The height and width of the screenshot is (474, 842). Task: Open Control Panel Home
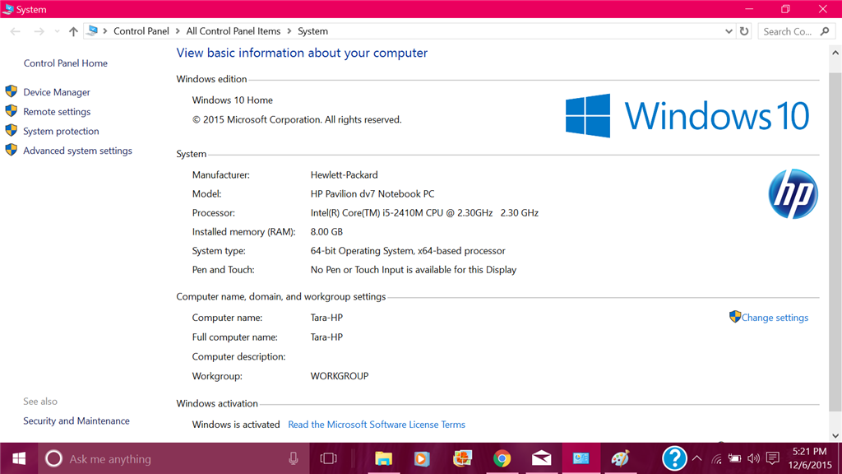pos(66,63)
